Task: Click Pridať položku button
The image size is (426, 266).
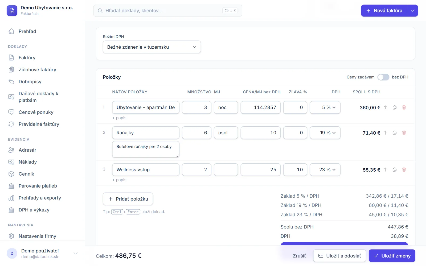Action: click(x=128, y=199)
